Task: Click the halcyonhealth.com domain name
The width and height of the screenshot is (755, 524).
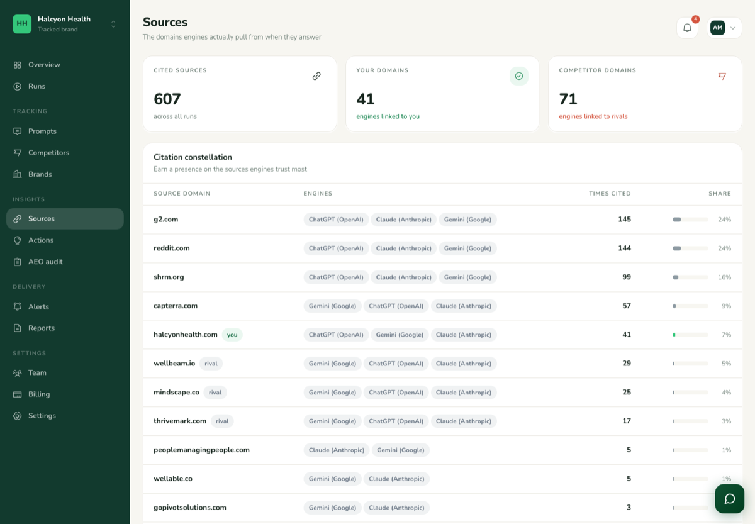Action: 186,335
